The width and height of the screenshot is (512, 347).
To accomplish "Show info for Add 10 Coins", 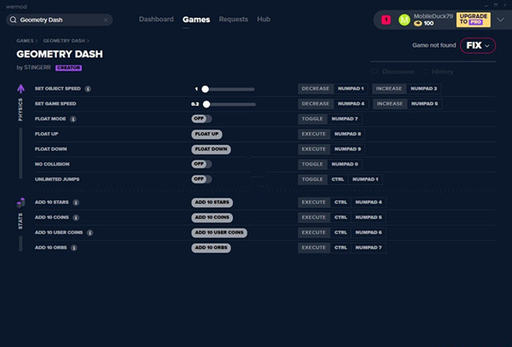I will coord(76,217).
